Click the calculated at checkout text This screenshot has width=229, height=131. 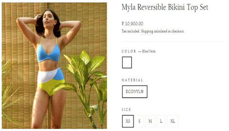tap(169, 31)
